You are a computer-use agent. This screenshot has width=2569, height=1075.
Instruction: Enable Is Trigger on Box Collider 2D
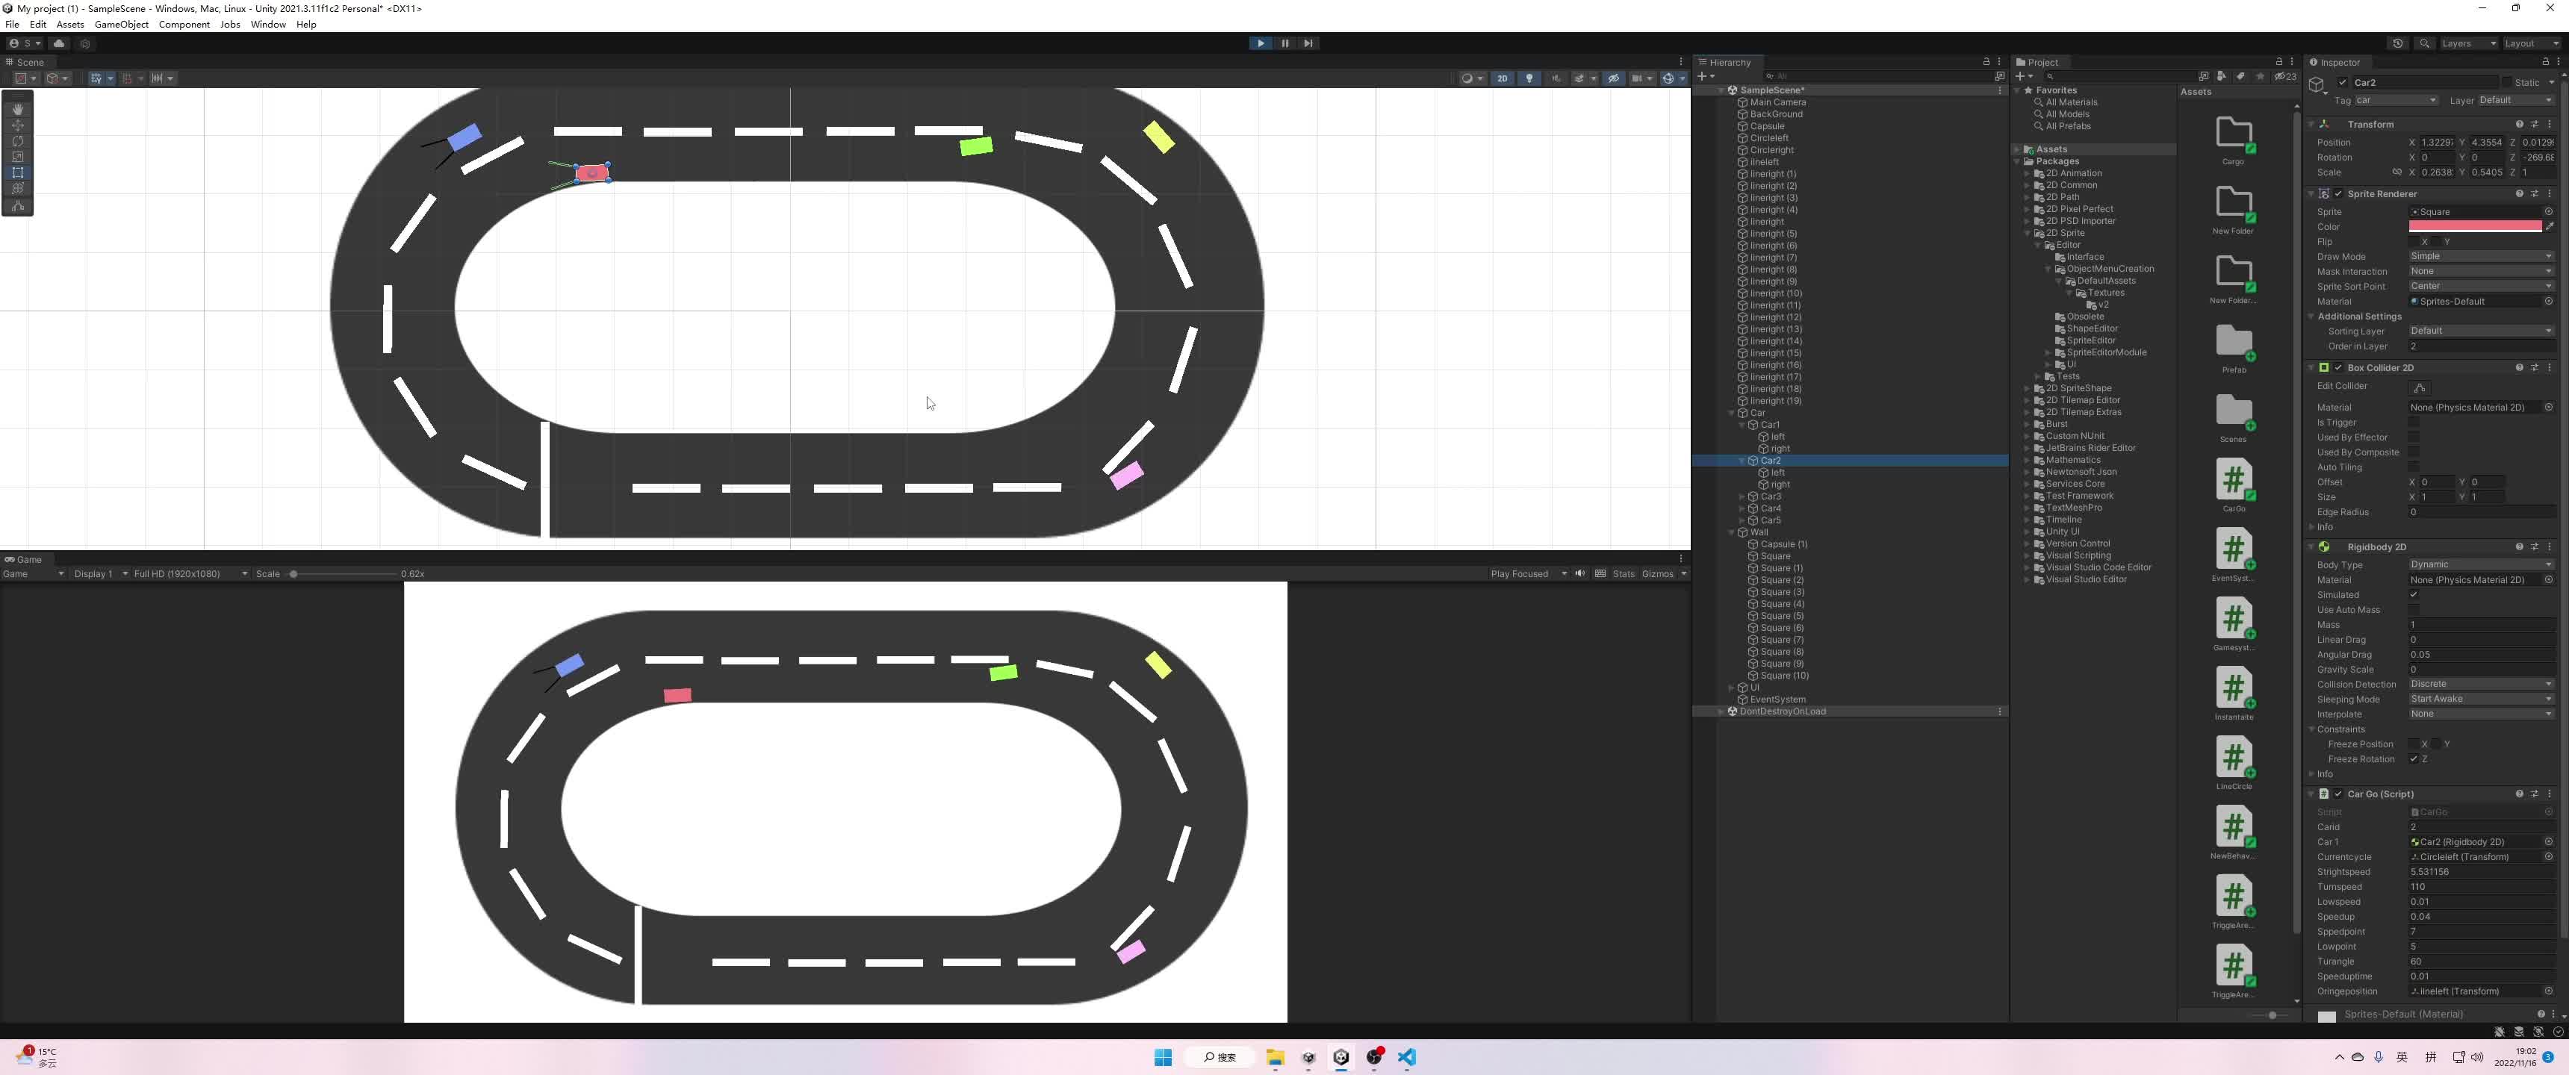2414,422
